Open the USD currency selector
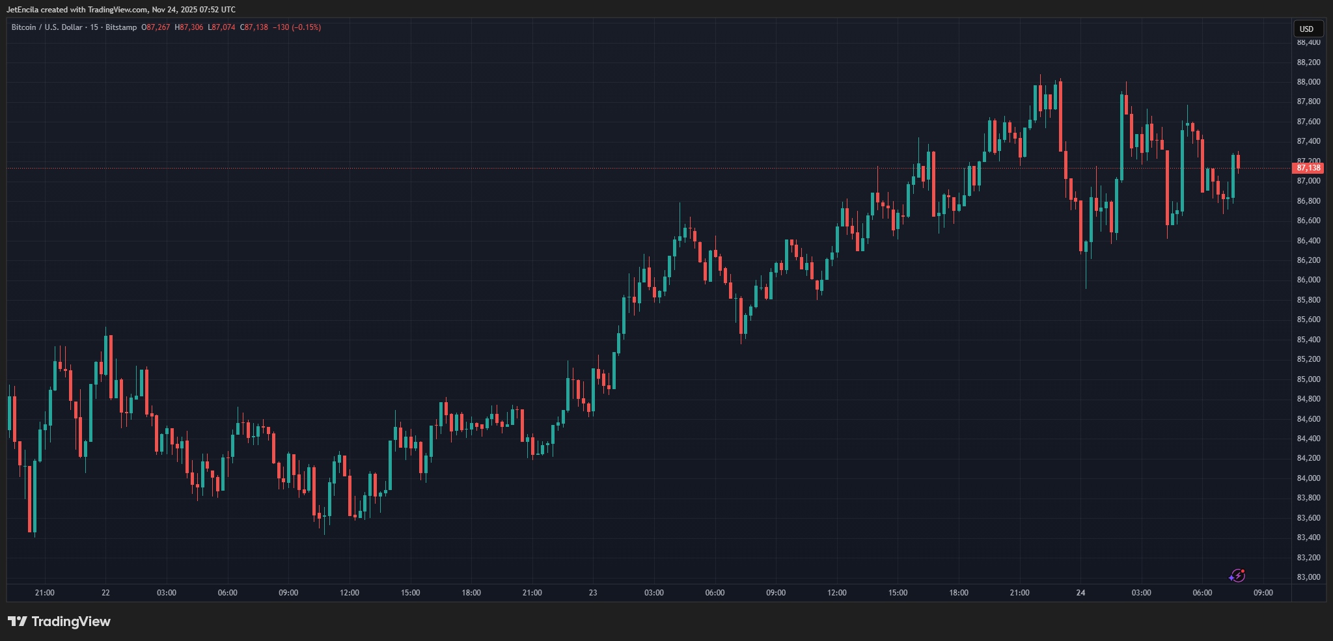Viewport: 1333px width, 641px height. click(x=1306, y=29)
